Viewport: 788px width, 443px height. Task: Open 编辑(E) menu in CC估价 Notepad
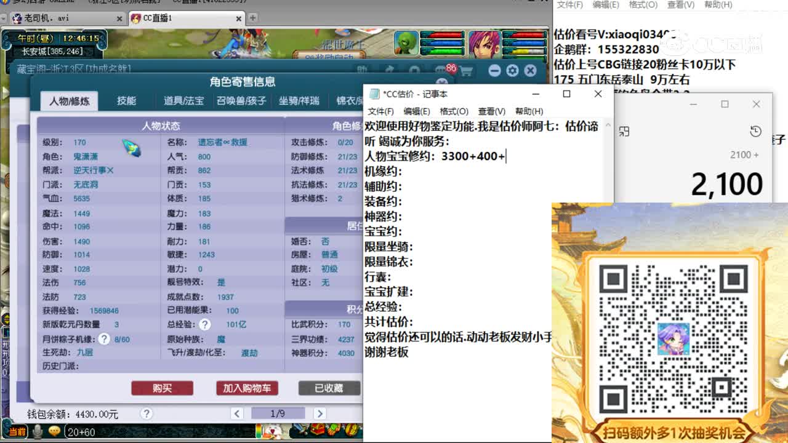[417, 111]
